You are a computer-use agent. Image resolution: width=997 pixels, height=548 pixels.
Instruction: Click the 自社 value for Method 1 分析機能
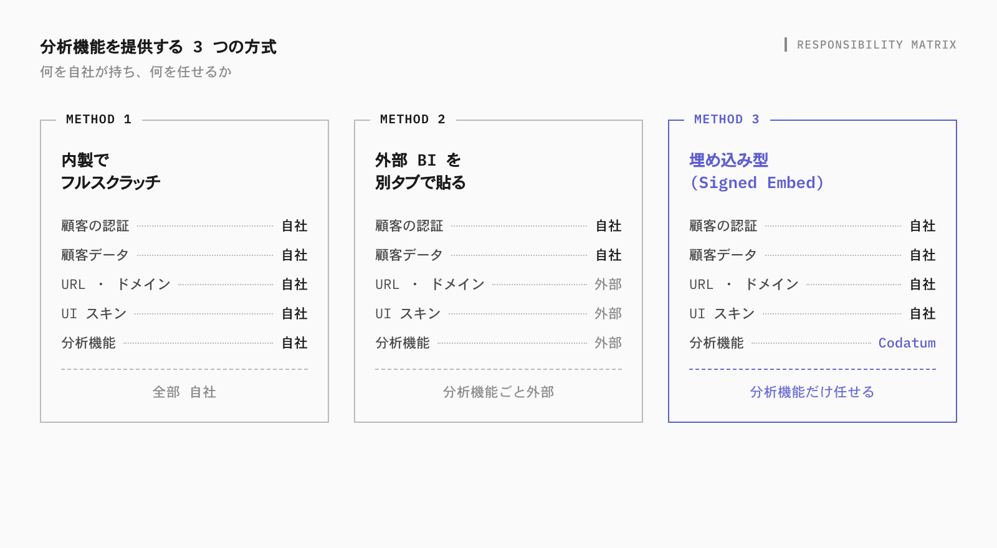click(295, 342)
